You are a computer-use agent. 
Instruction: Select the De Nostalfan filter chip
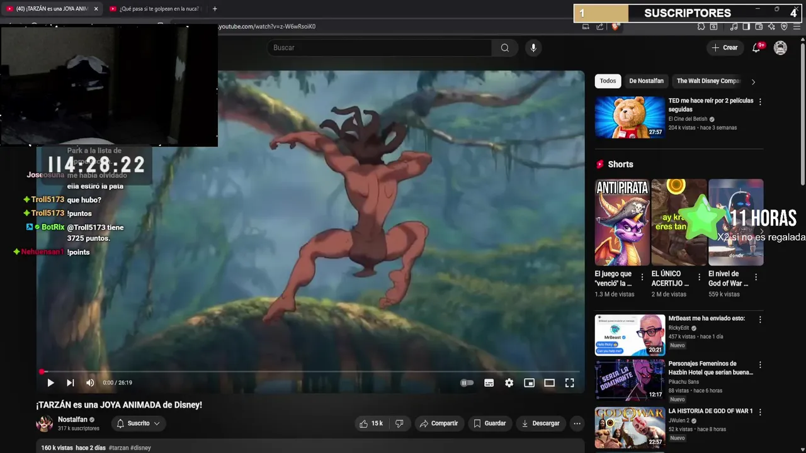(646, 81)
